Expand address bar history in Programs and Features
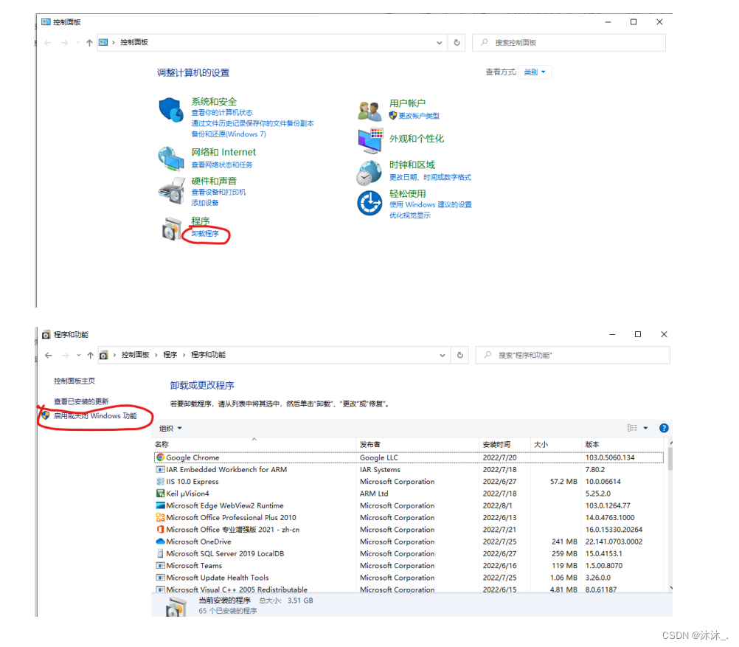Screen dimensions: 739x647 point(442,355)
